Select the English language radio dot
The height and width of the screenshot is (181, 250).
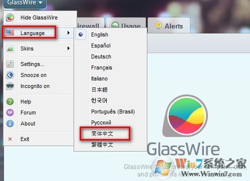point(81,34)
